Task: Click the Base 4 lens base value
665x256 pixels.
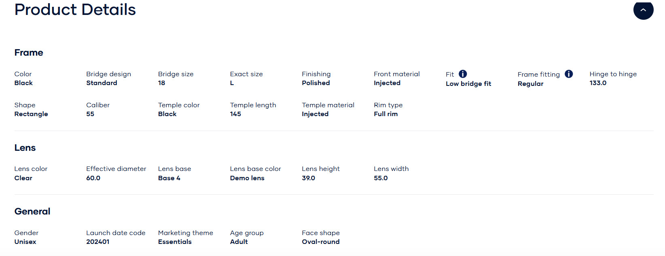Action: click(169, 178)
